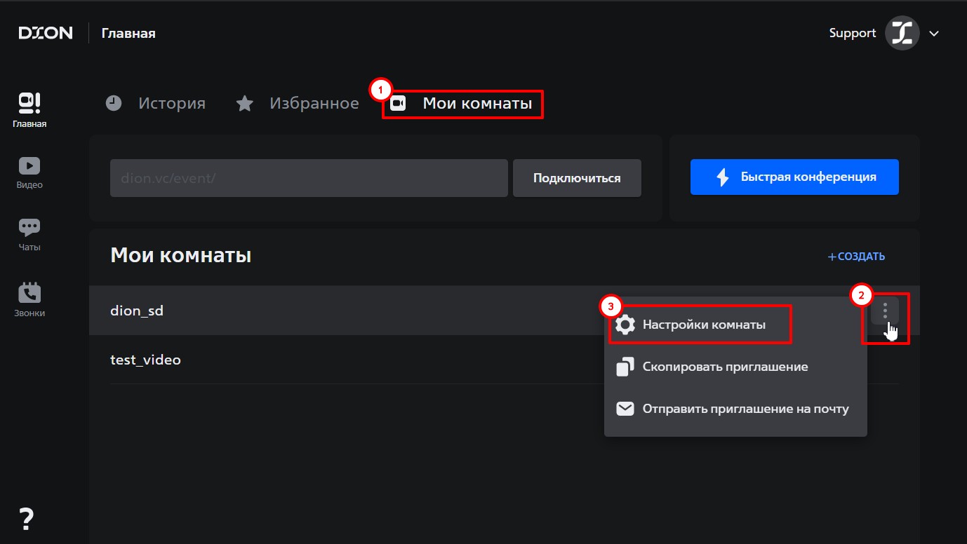Image resolution: width=967 pixels, height=544 pixels.
Task: Click the +СОЗДАТЬ link
Action: click(x=856, y=257)
